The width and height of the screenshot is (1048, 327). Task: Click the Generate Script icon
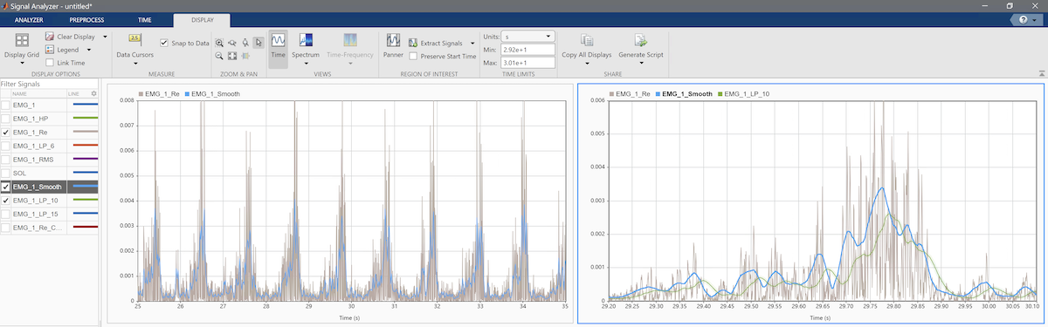(x=640, y=45)
